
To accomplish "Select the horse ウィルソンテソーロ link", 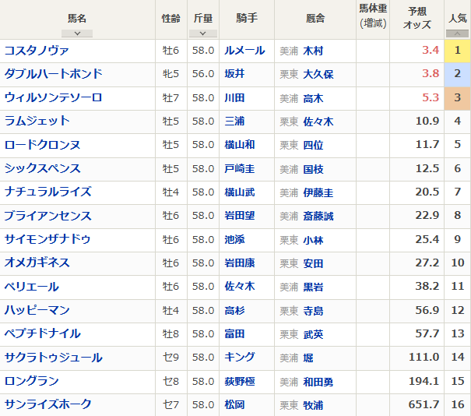I will click(x=53, y=97).
